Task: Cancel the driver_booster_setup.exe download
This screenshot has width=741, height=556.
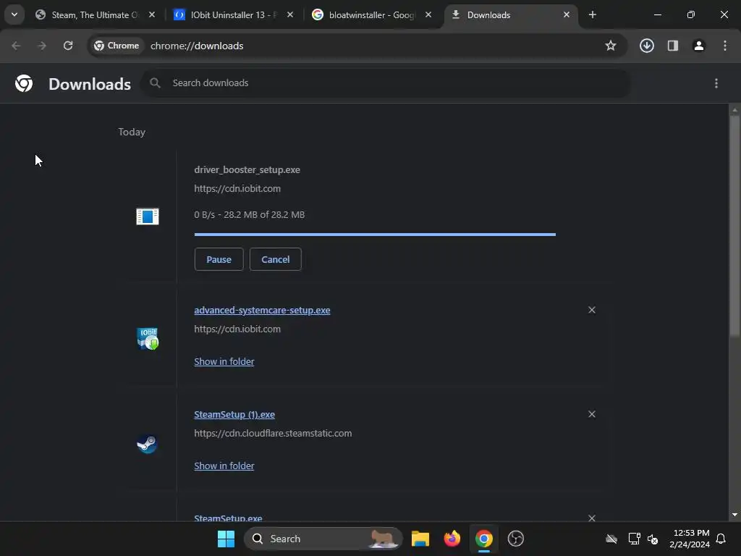Action: (276, 259)
